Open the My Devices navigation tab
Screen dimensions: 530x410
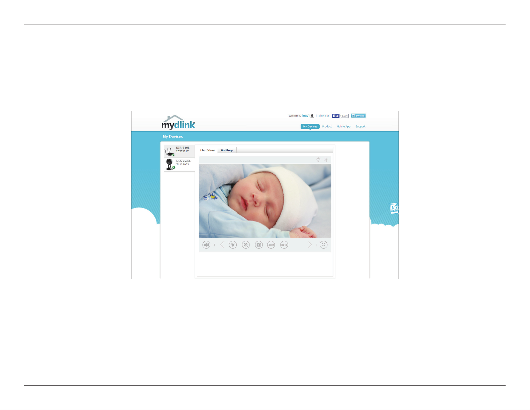tap(310, 127)
